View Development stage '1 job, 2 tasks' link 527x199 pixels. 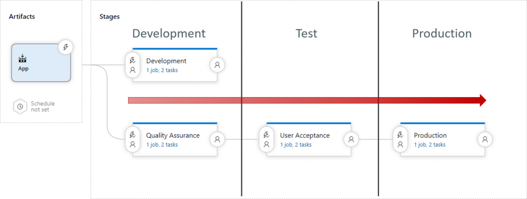(162, 70)
